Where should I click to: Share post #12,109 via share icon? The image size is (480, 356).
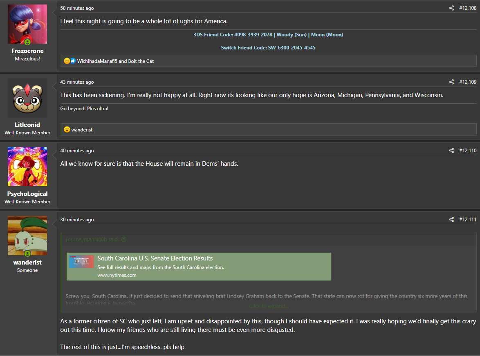pyautogui.click(x=451, y=82)
